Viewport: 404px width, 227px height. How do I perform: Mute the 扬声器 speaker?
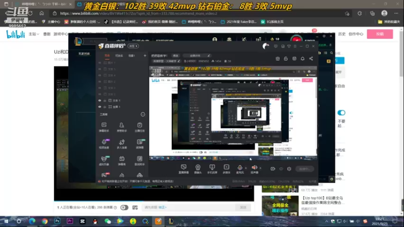point(255,169)
